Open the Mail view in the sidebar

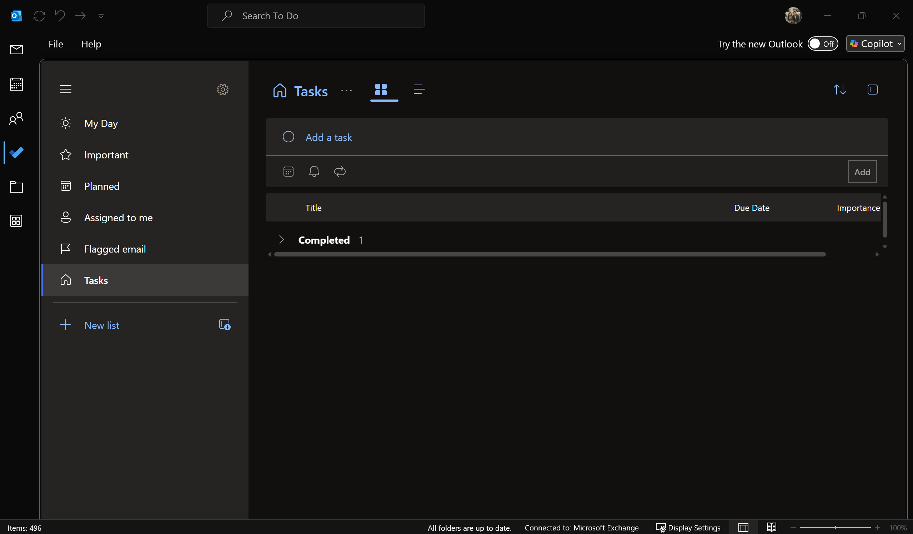click(16, 50)
